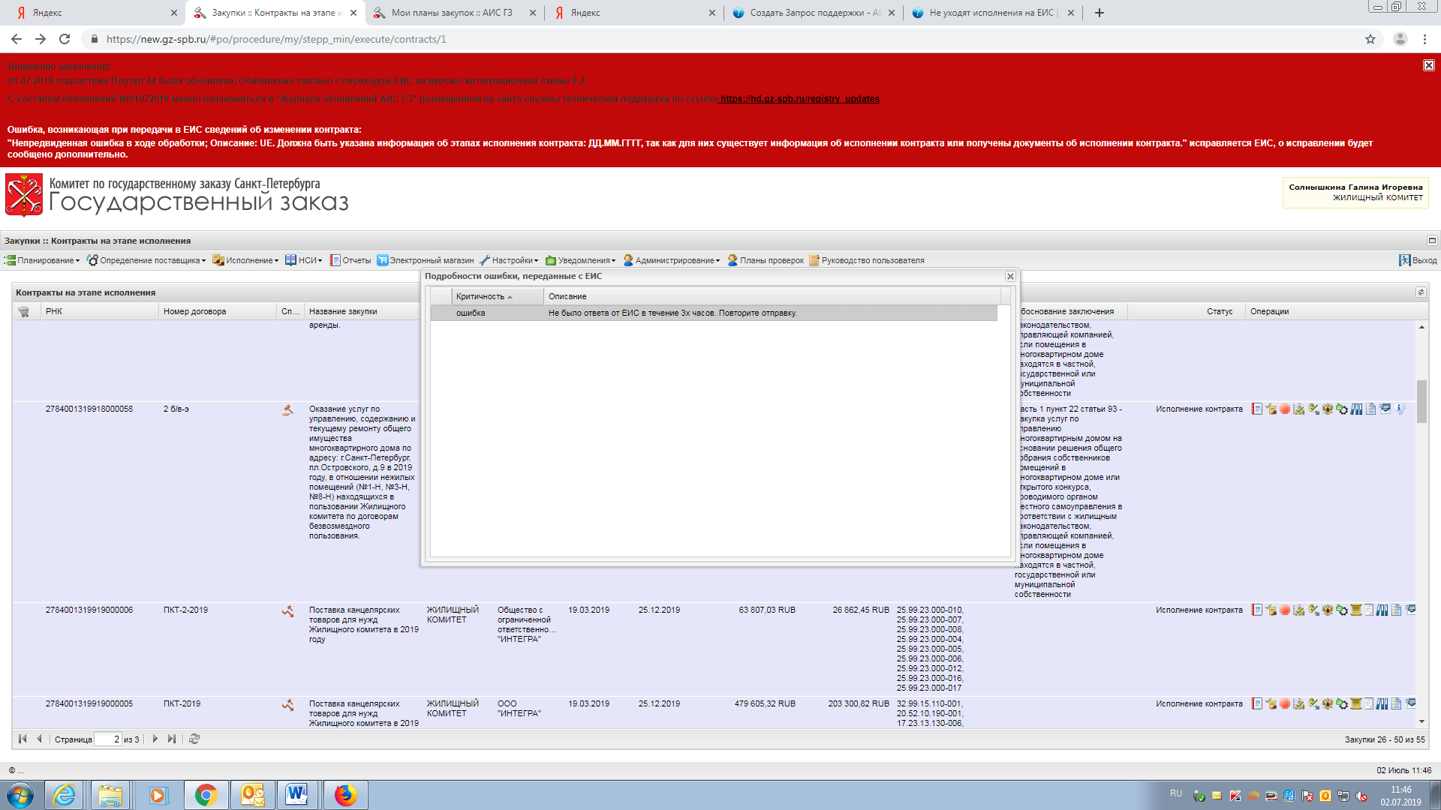Click the refresh icon in the pagination bar

[x=194, y=739]
